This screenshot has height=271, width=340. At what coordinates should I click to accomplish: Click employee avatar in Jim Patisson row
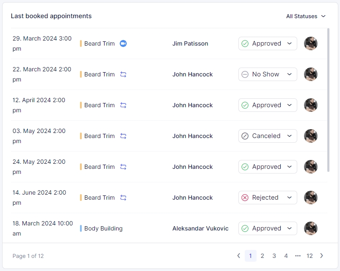pyautogui.click(x=311, y=43)
